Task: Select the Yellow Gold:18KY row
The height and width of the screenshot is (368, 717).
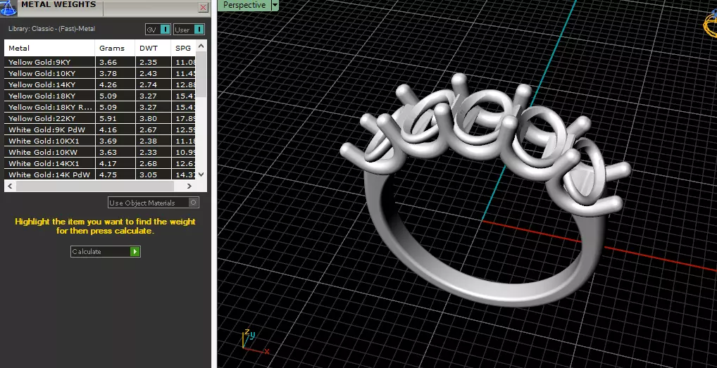Action: pos(100,96)
